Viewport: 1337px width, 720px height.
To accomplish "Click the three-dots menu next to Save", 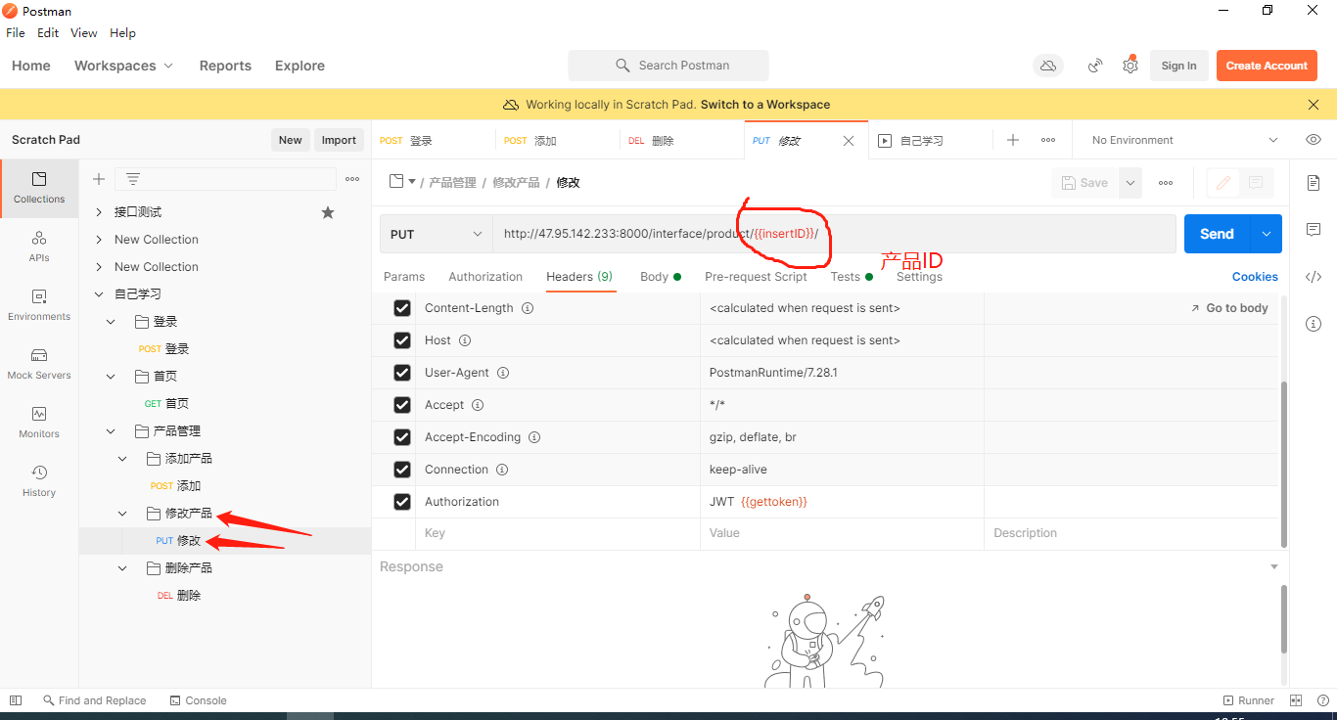I will (x=1166, y=183).
